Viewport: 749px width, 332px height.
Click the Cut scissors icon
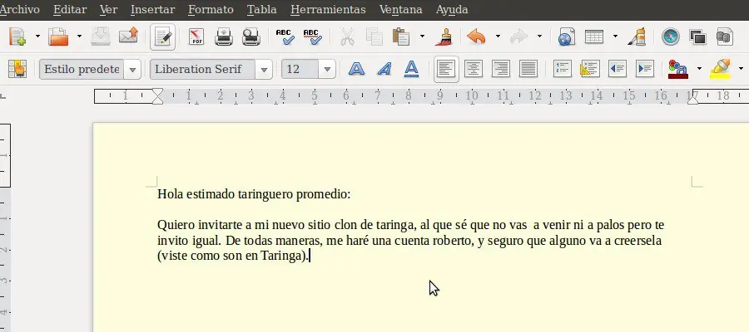coord(347,37)
